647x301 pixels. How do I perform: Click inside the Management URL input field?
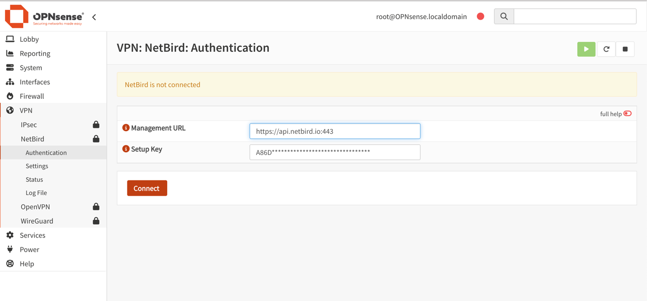point(335,131)
